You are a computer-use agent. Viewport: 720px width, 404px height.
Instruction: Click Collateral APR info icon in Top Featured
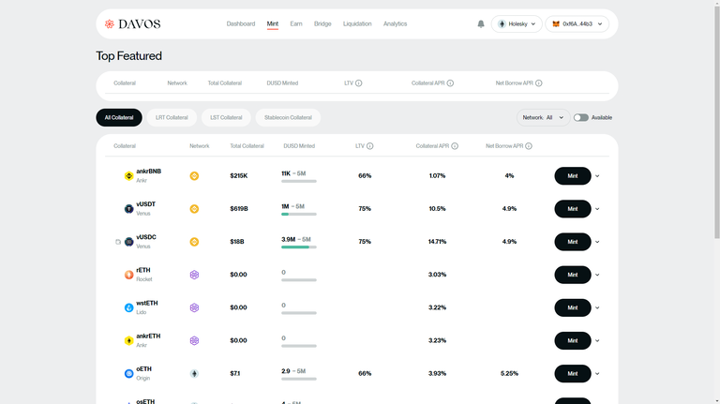[x=450, y=83]
